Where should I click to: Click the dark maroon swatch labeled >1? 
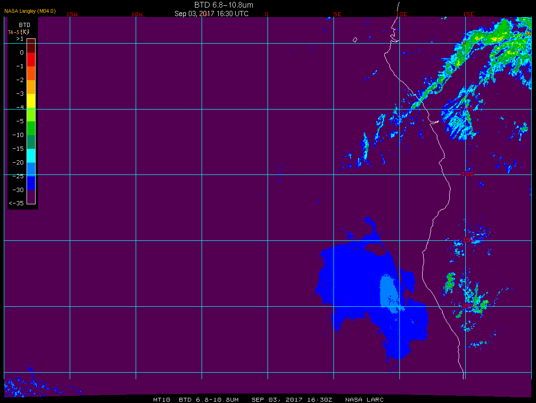[31, 46]
